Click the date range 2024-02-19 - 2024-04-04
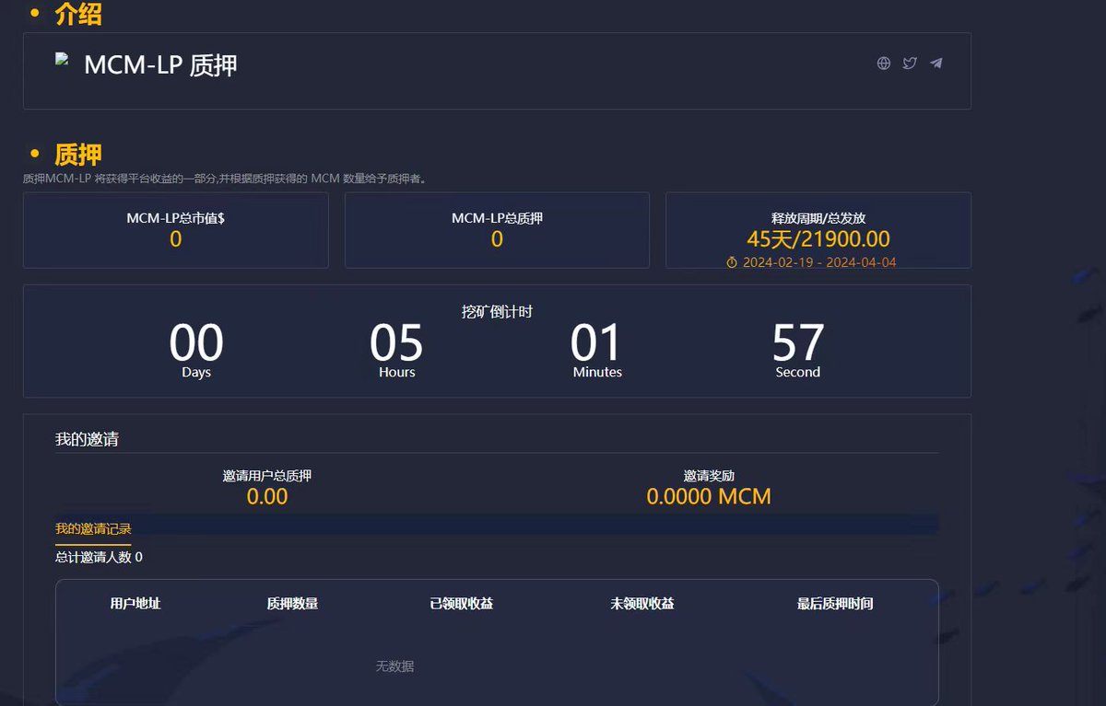This screenshot has width=1106, height=706. click(x=819, y=262)
